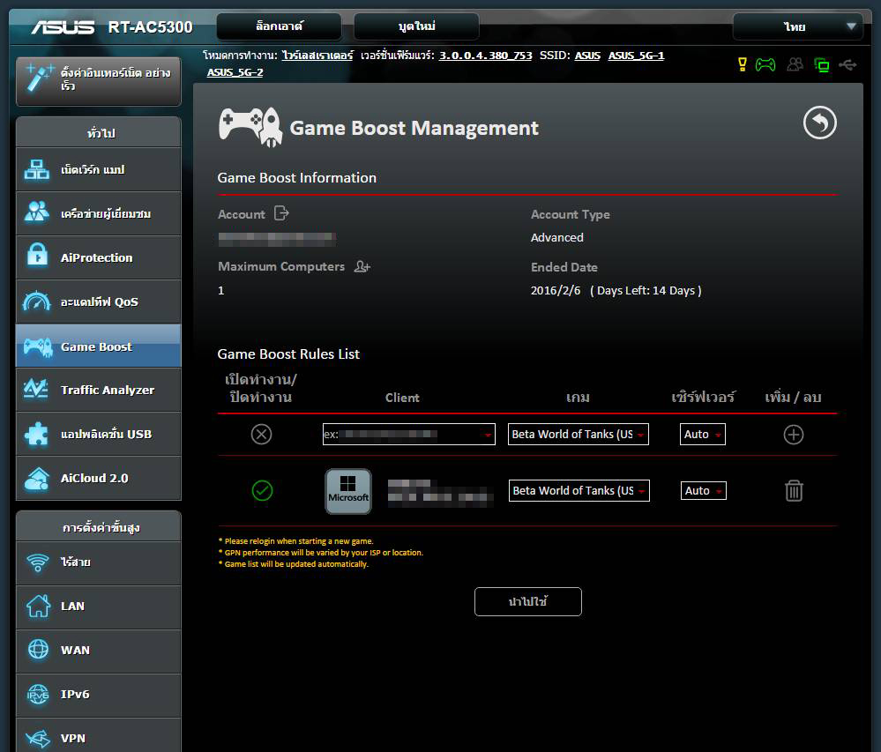The height and width of the screenshot is (752, 881).
Task: Open the IPv6 settings menu item
Action: [98, 695]
